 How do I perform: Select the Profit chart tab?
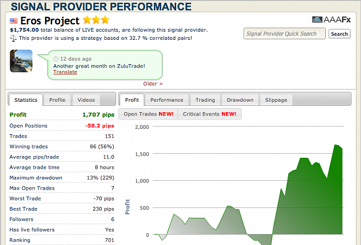click(132, 100)
